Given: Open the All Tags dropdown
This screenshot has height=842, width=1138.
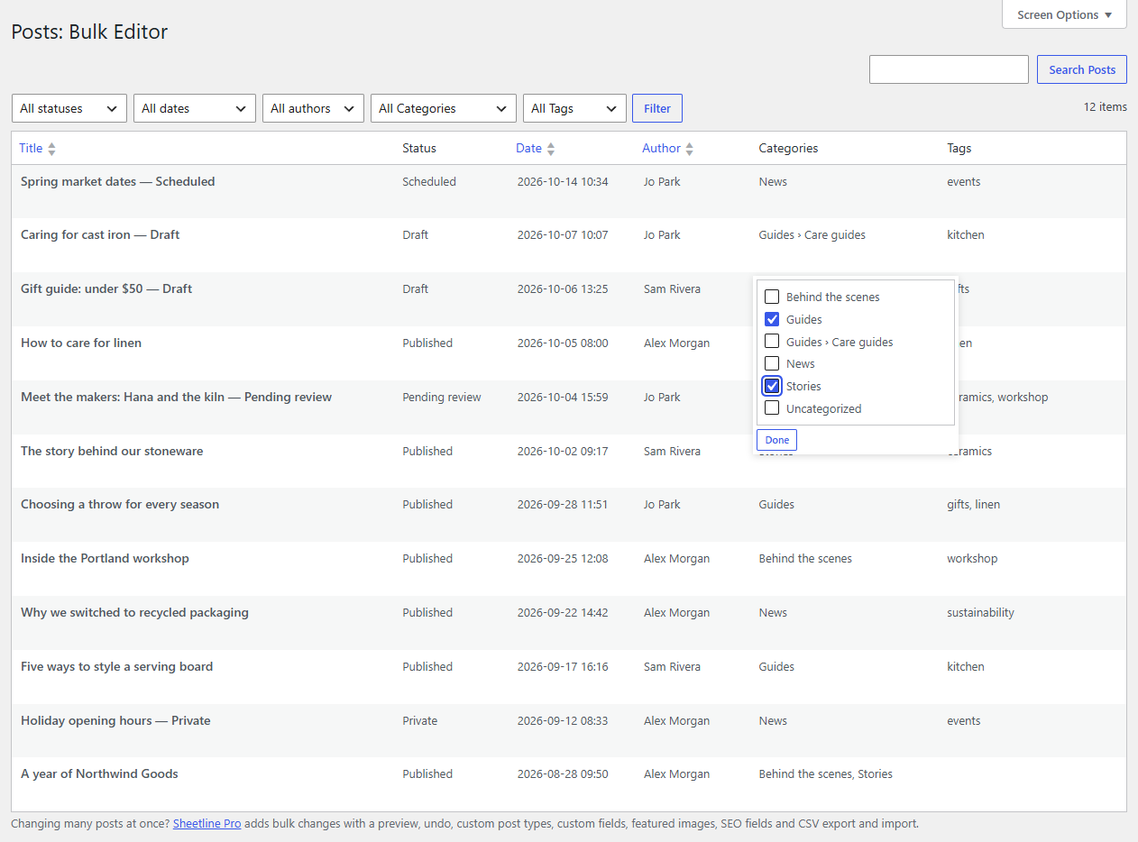Looking at the screenshot, I should tap(574, 108).
